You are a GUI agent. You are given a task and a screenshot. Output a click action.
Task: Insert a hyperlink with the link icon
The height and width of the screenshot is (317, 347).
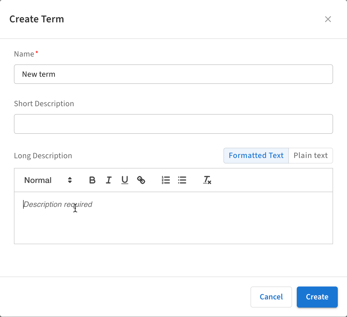(x=141, y=180)
